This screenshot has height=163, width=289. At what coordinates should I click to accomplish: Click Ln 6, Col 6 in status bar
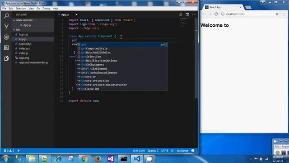pyautogui.click(x=139, y=151)
